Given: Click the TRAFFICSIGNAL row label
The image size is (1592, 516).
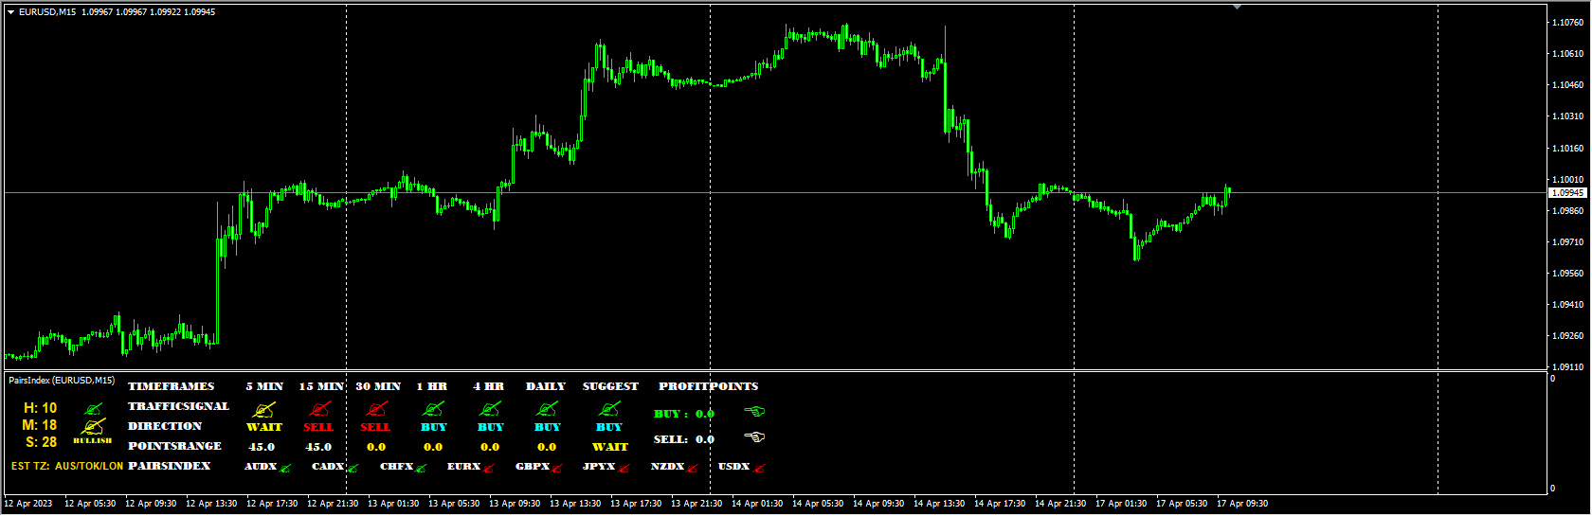Looking at the screenshot, I should click(179, 406).
